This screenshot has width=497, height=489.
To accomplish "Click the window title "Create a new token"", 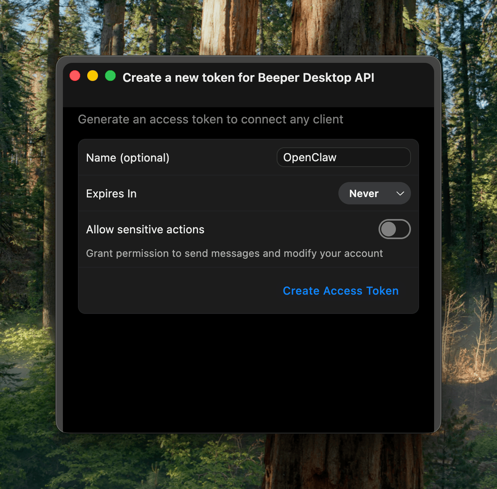I will 248,78.
